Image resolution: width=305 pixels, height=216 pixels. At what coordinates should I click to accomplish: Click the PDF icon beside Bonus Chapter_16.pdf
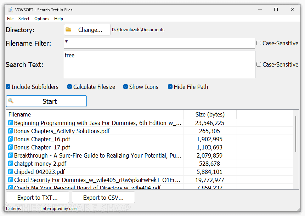pyautogui.click(x=11, y=139)
